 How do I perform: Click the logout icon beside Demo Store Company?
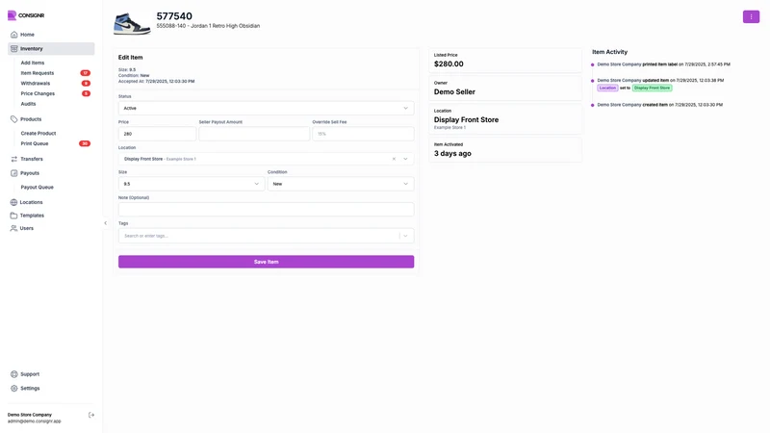[91, 415]
